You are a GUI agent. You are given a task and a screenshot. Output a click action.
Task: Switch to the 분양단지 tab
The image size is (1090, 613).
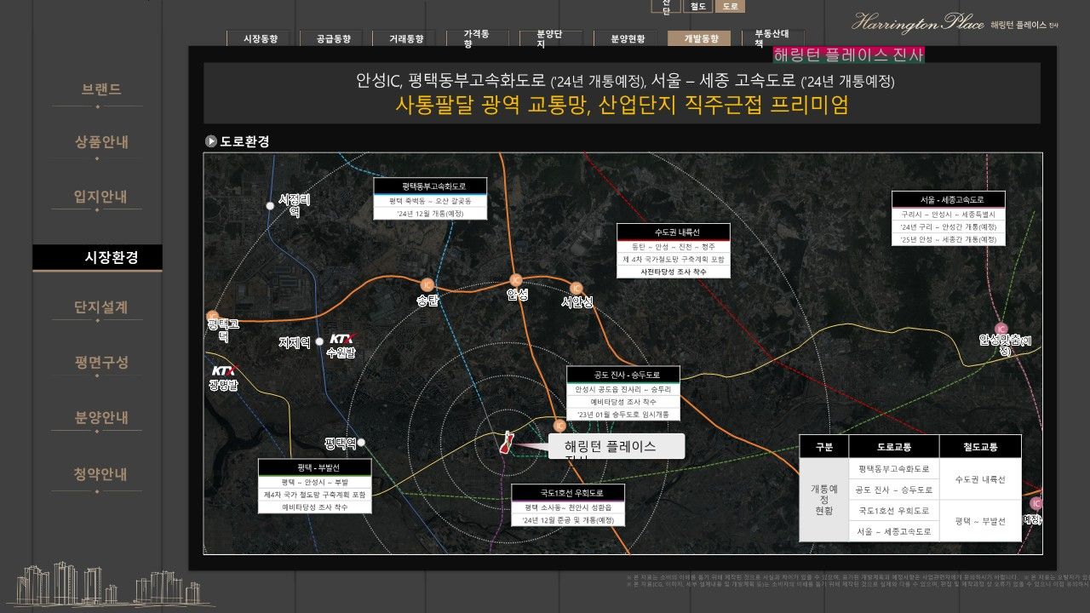pyautogui.click(x=551, y=38)
